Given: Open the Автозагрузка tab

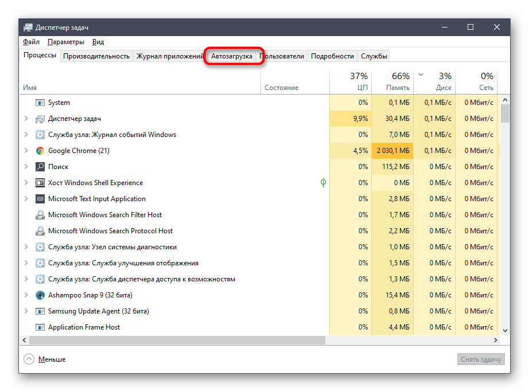Looking at the screenshot, I should coord(232,56).
